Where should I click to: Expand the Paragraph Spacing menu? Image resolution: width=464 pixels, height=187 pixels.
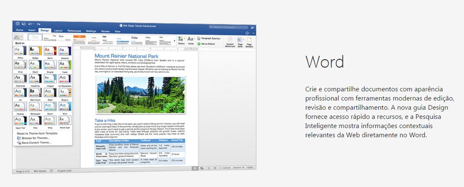[x=209, y=38]
